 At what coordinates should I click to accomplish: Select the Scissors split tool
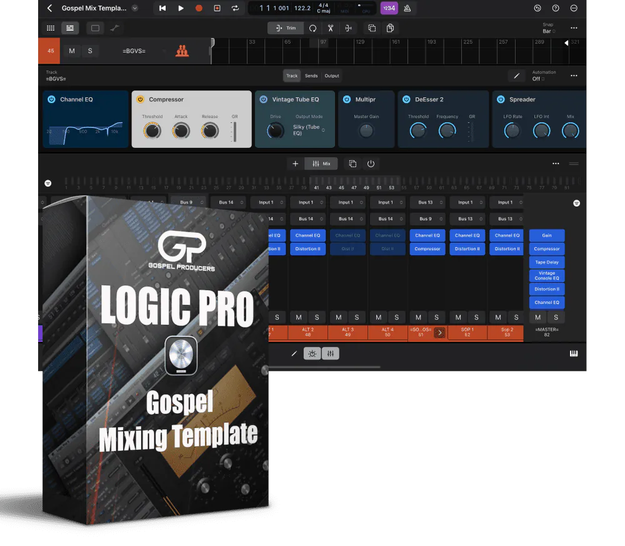pyautogui.click(x=331, y=28)
